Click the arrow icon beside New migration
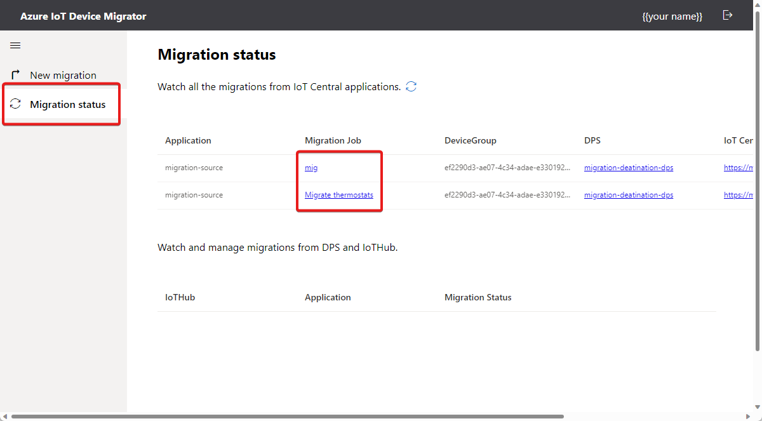Viewport: 762px width, 421px height. [16, 74]
